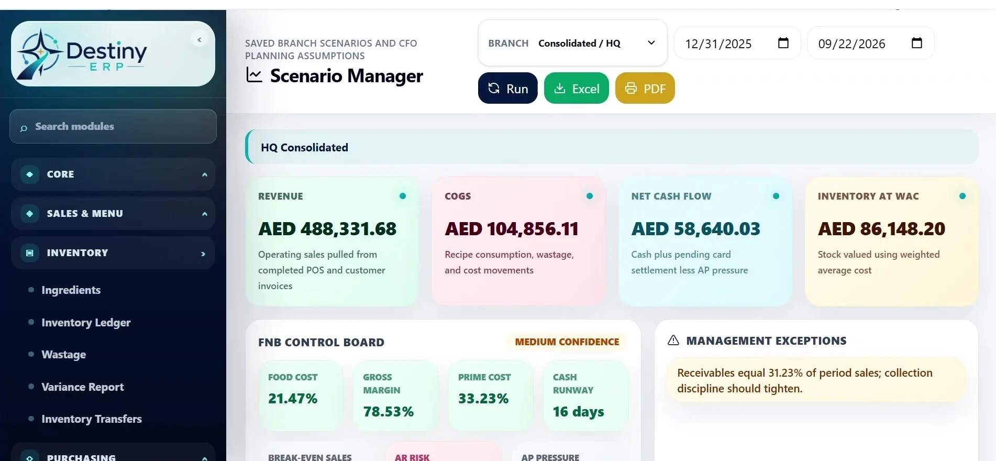996x461 pixels.
Task: Open the Wastage module
Action: coord(64,355)
